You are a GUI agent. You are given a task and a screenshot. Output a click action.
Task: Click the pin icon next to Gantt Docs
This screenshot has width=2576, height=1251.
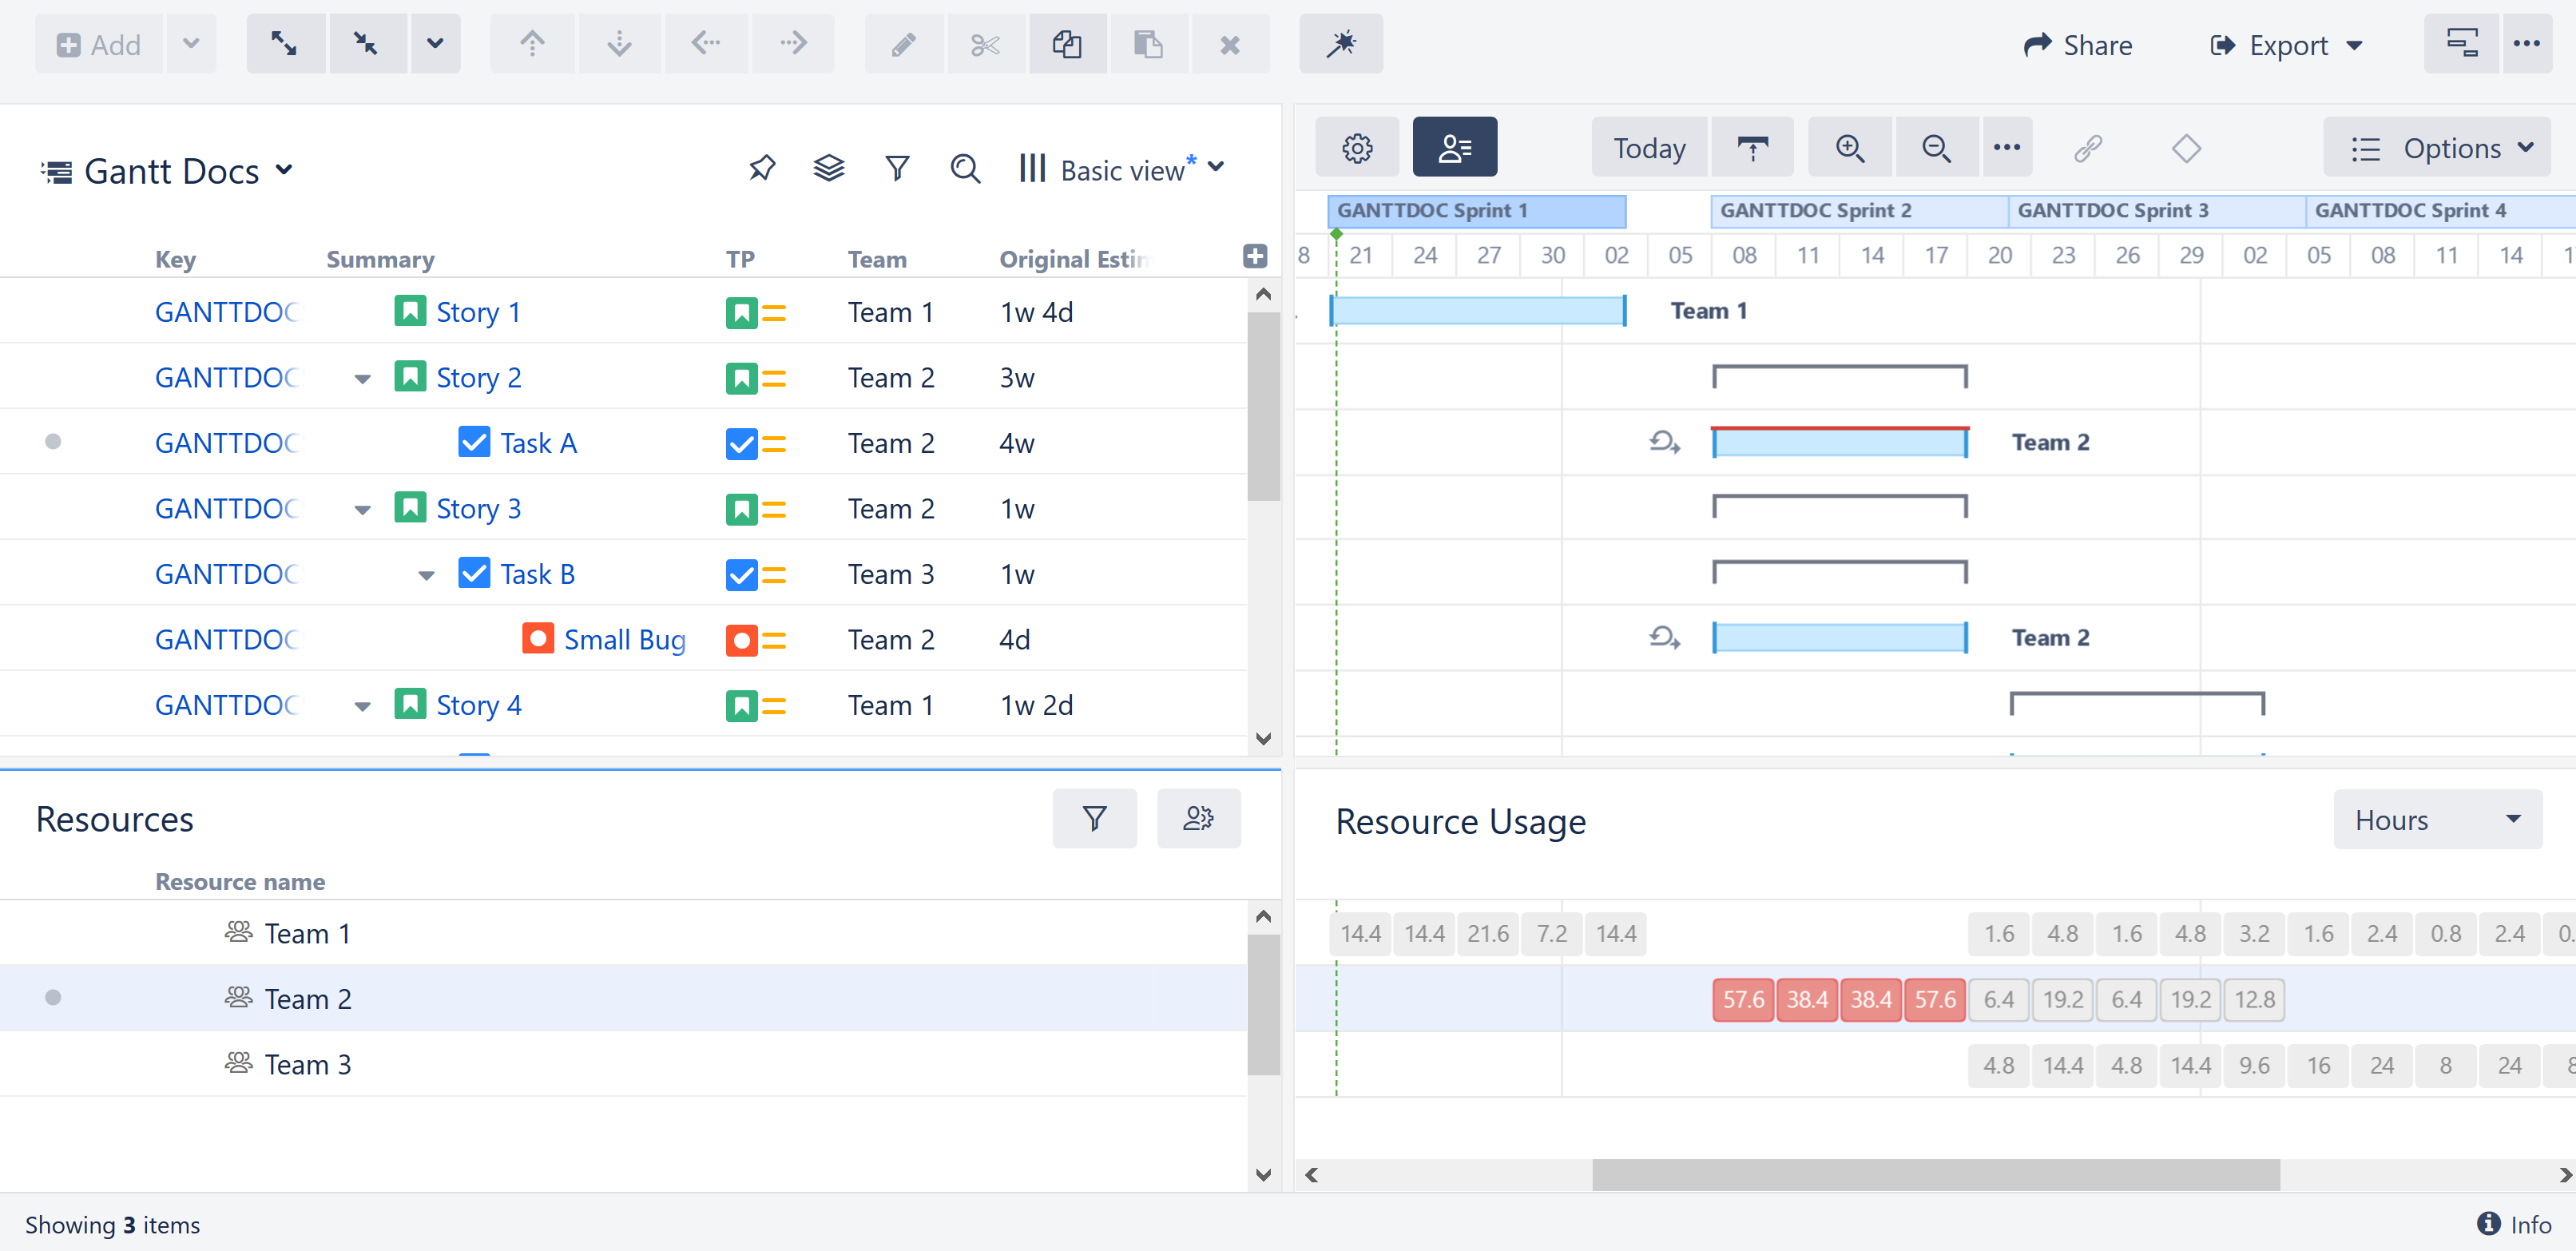click(762, 168)
